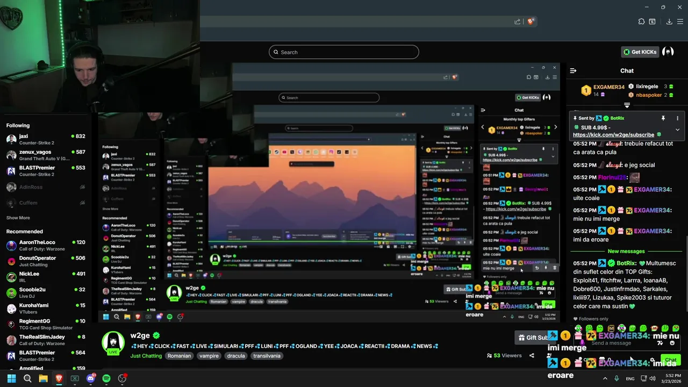Expand the top gifters leaderboard handle
The height and width of the screenshot is (387, 688).
click(x=627, y=105)
